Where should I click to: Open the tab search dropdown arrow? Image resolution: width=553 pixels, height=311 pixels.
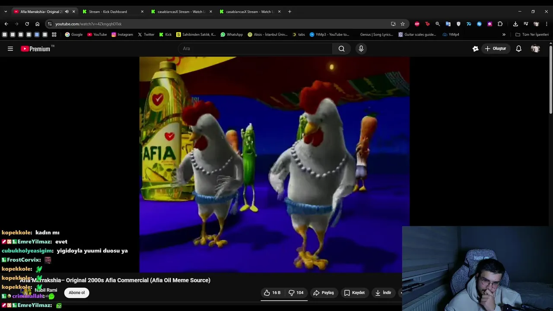(x=6, y=12)
